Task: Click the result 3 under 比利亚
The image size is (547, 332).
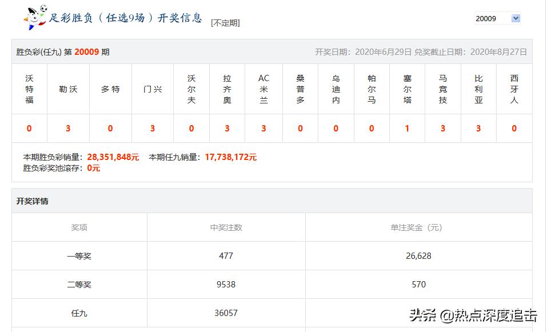Action: point(478,129)
